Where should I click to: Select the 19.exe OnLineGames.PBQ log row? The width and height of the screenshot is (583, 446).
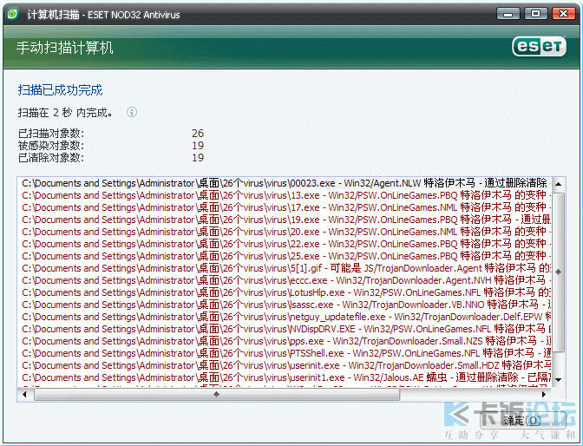(285, 220)
